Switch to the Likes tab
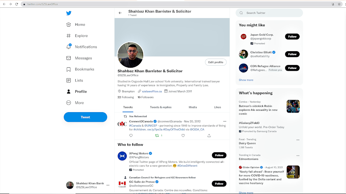This screenshot has width=346, height=194. (218, 107)
